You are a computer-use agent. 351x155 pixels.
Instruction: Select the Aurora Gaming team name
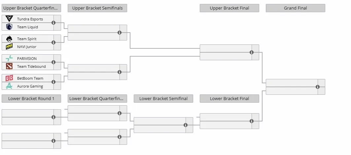coord(30,86)
